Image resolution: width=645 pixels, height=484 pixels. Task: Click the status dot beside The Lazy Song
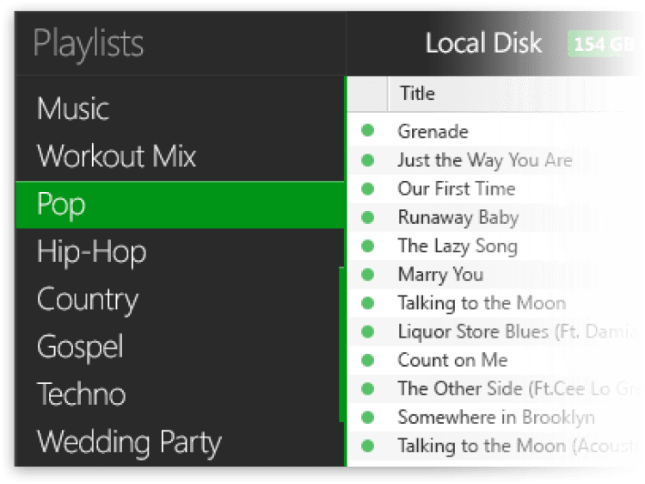point(368,245)
